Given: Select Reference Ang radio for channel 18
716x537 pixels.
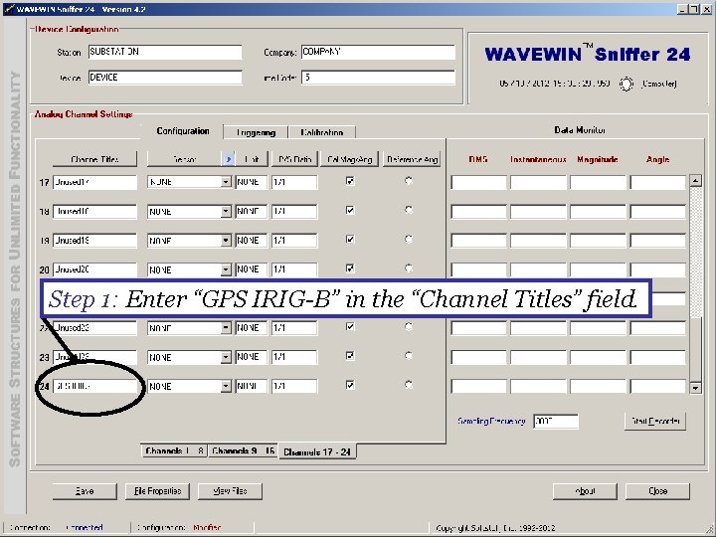Looking at the screenshot, I should 409,210.
